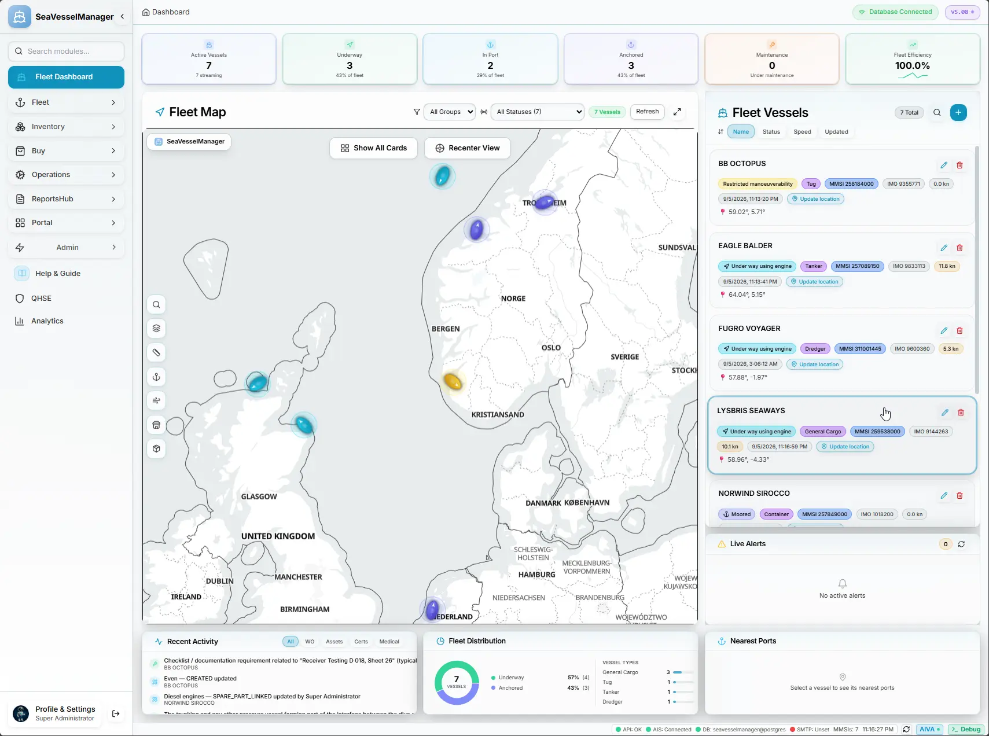This screenshot has height=736, width=989.
Task: Collapse the sidebar using the chevron
Action: [x=122, y=16]
